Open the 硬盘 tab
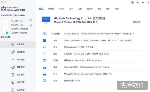The width and height of the screenshot is (150, 92). click(x=99, y=9)
